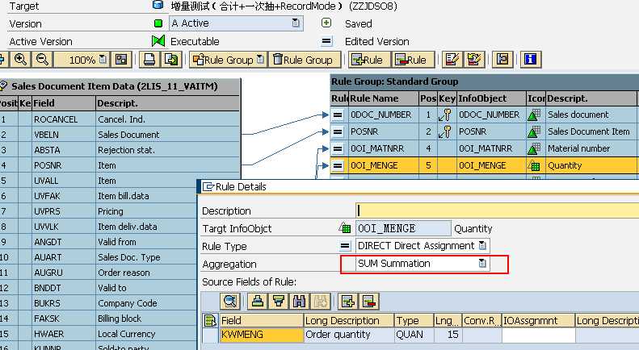This screenshot has height=350, width=639.
Task: Click the 0OI_MATNRR rule name cell
Action: click(384, 149)
